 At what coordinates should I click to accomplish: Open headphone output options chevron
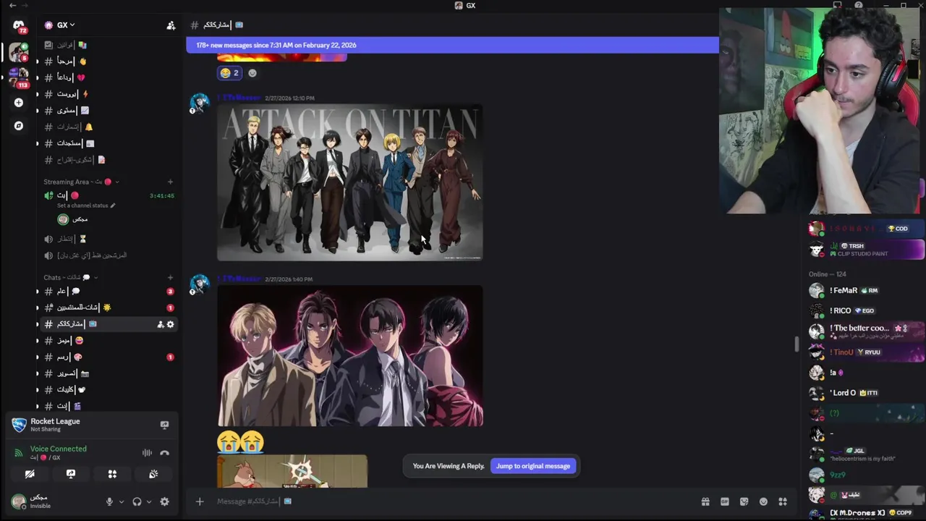(149, 501)
